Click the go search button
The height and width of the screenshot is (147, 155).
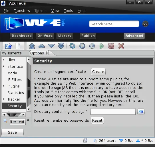145,24
